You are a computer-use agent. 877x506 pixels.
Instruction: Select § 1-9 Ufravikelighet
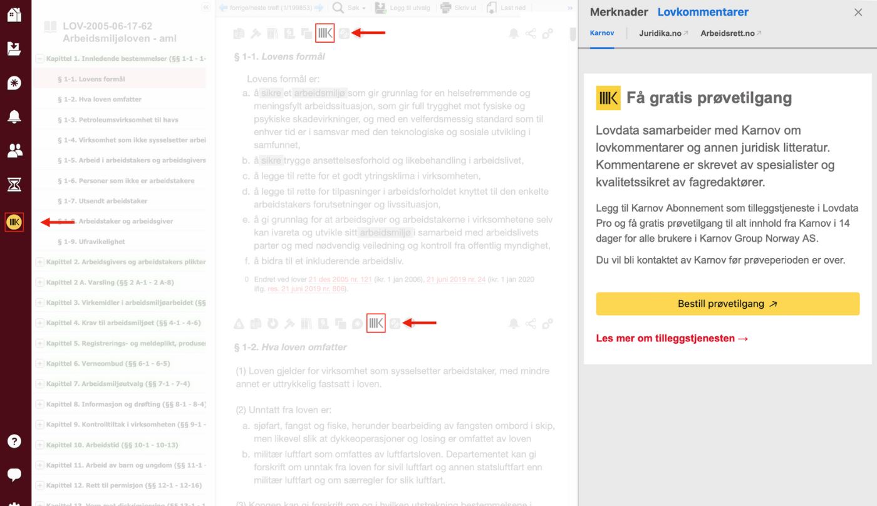(91, 241)
